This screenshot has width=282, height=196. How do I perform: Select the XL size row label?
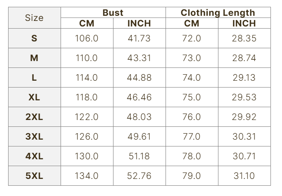(x=34, y=97)
